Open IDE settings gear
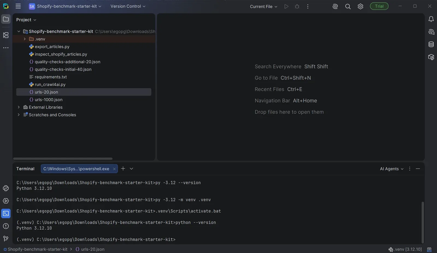This screenshot has width=437, height=253. pyautogui.click(x=361, y=6)
